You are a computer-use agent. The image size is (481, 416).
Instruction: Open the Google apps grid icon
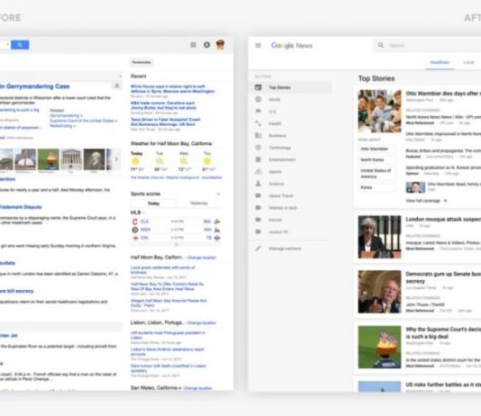(194, 45)
